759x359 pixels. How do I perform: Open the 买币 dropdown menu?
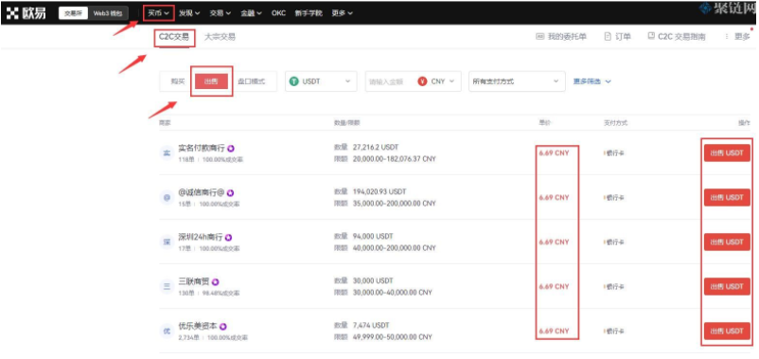(x=158, y=13)
